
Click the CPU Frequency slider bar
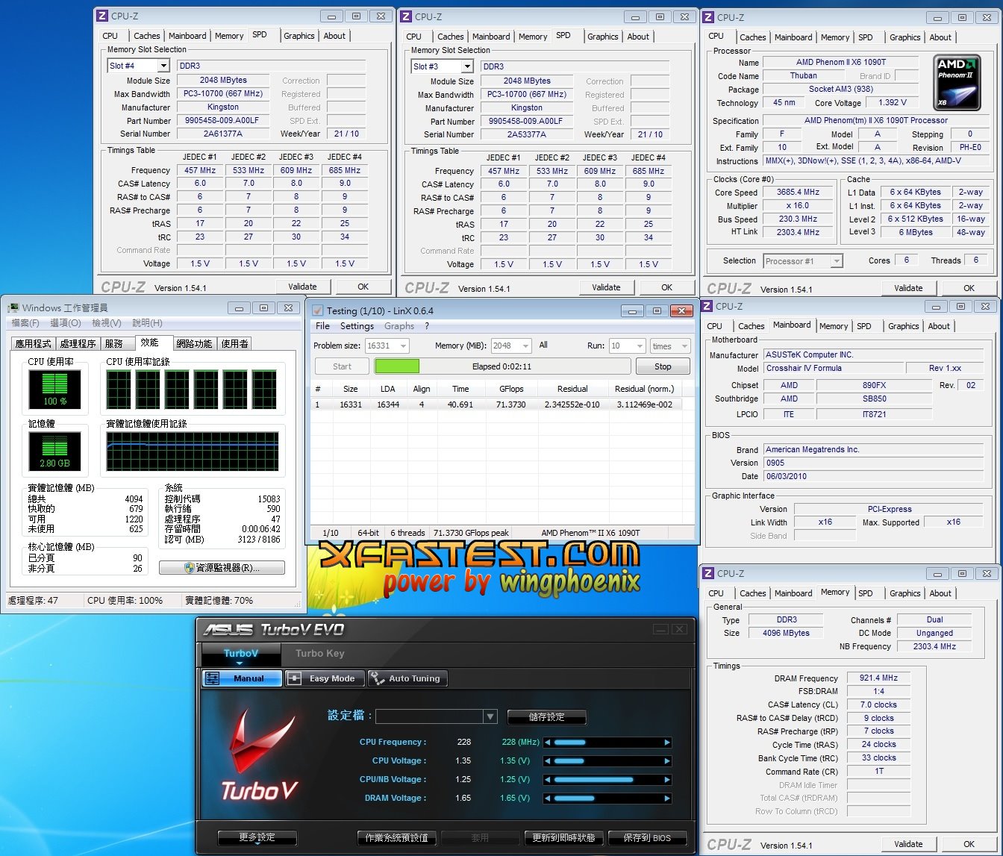point(607,743)
